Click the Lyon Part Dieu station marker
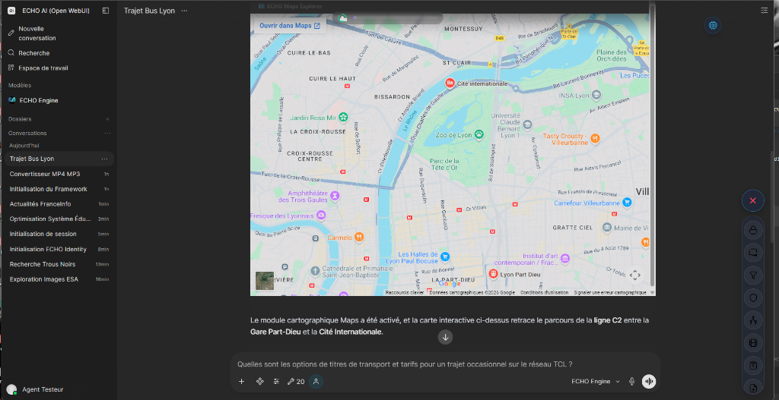The height and width of the screenshot is (400, 779). click(493, 273)
